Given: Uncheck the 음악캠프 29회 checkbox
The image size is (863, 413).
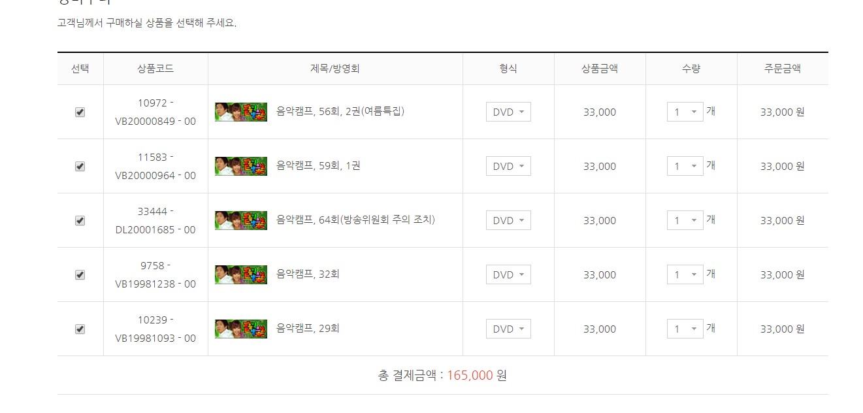Looking at the screenshot, I should (x=80, y=329).
